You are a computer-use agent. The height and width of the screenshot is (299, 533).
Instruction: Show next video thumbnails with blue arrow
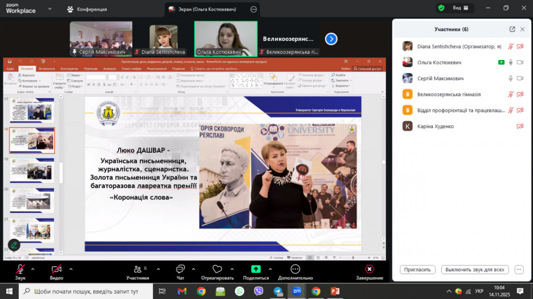[331, 39]
